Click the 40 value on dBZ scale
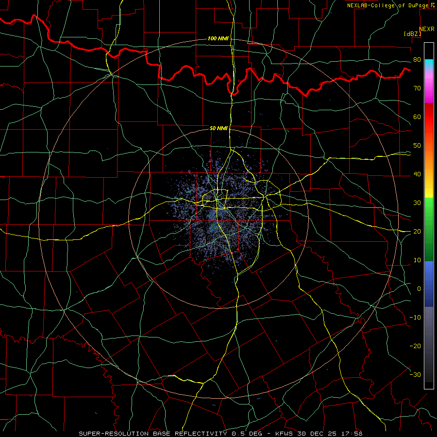Image resolution: width=437 pixels, height=437 pixels. [417, 174]
